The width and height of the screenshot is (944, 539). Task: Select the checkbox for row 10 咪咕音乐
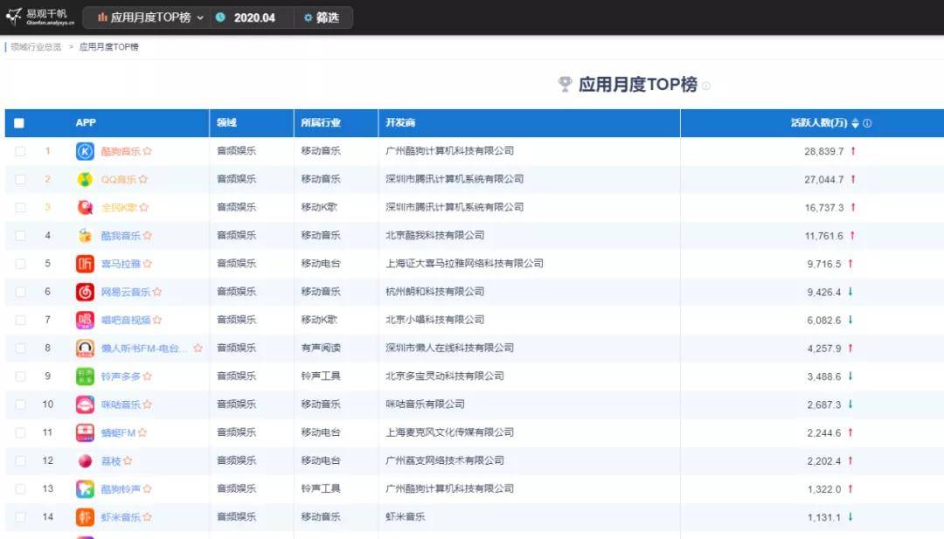click(20, 404)
